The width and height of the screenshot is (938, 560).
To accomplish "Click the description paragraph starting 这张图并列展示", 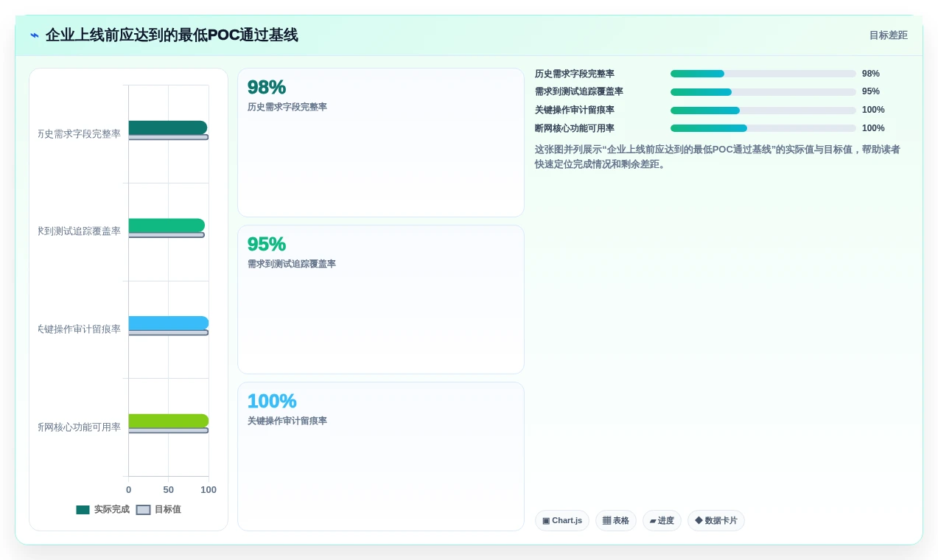I will coord(718,157).
